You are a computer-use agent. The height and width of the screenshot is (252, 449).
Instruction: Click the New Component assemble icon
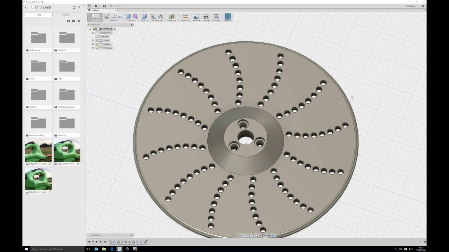coord(154,16)
